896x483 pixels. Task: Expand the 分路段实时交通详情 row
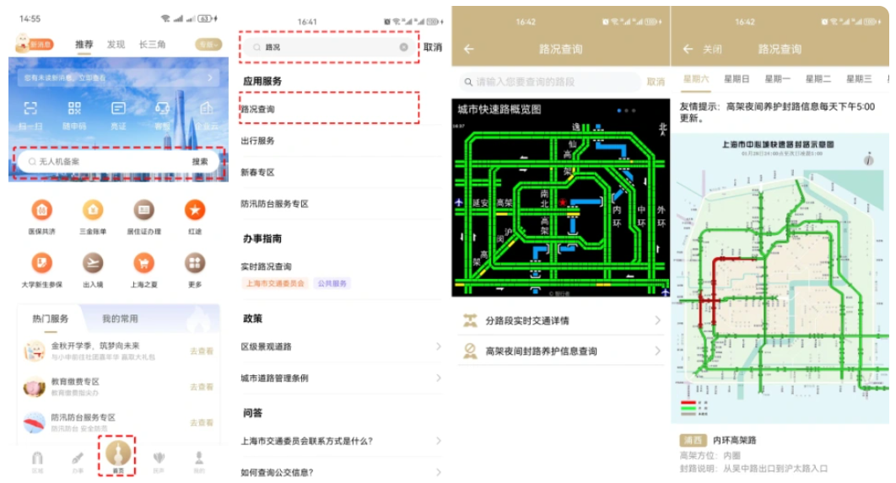(x=560, y=320)
